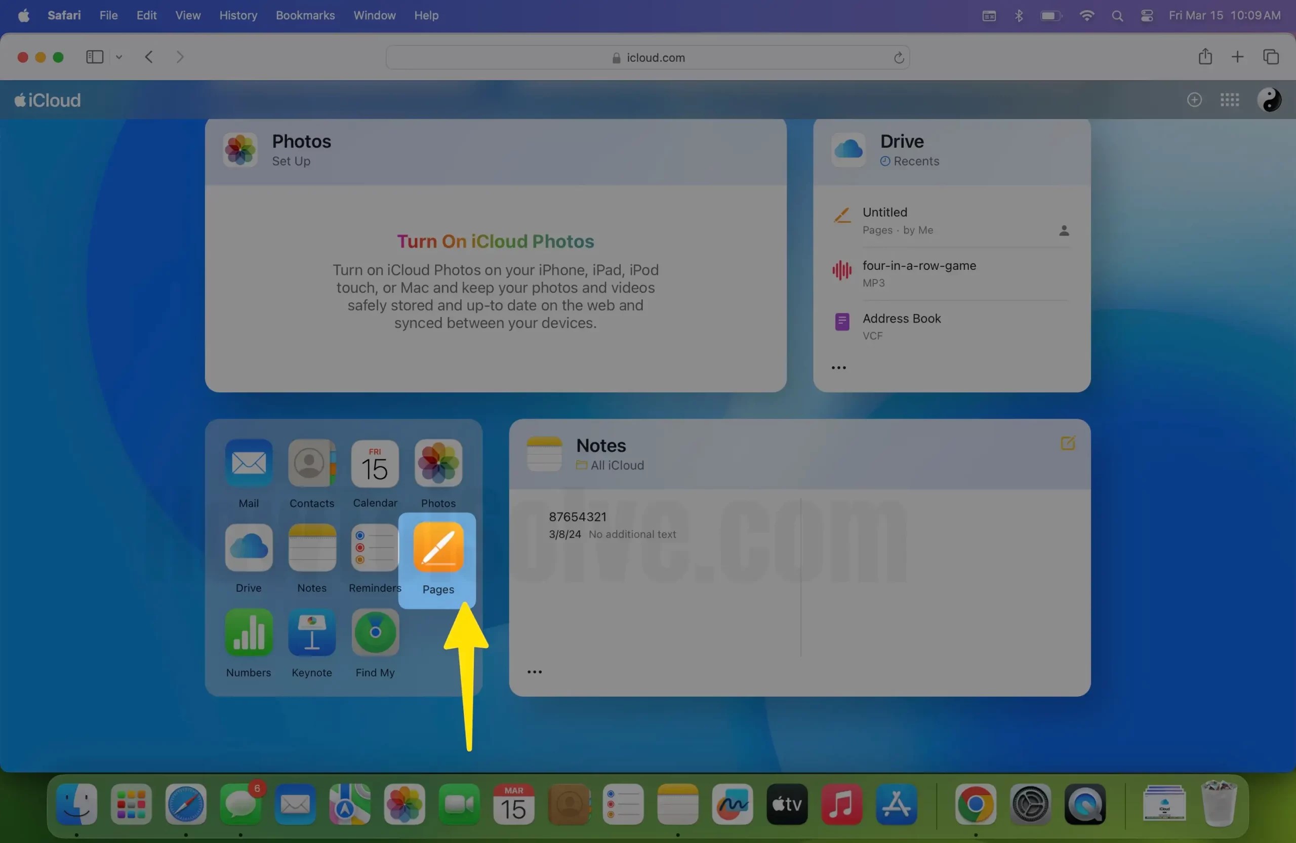Open the History menu
Screen dimensions: 1296x843
click(238, 15)
